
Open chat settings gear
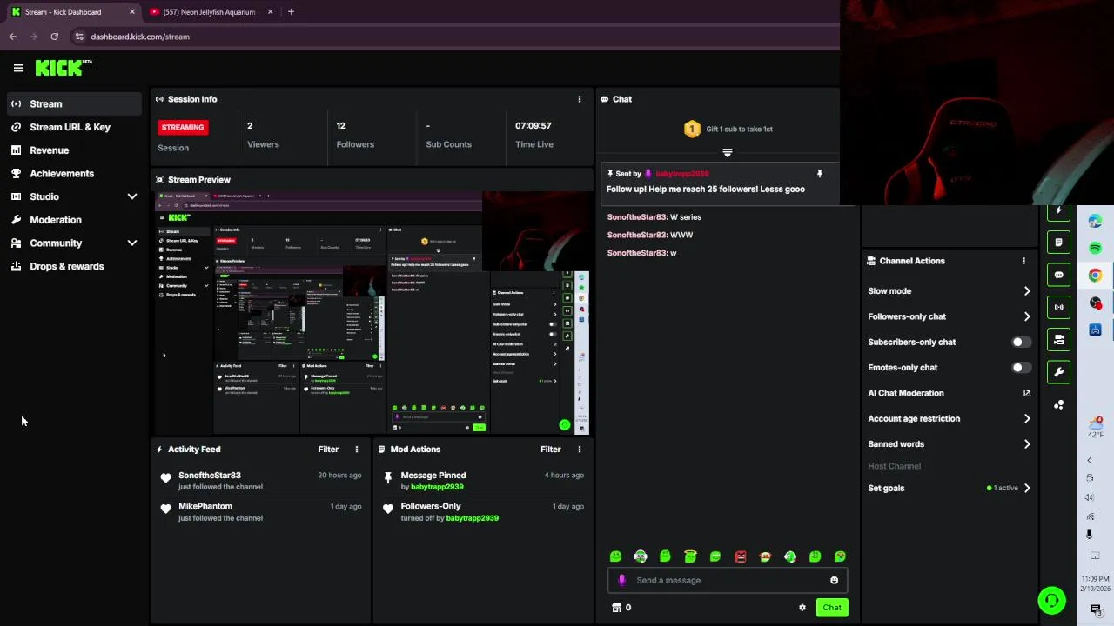(802, 608)
